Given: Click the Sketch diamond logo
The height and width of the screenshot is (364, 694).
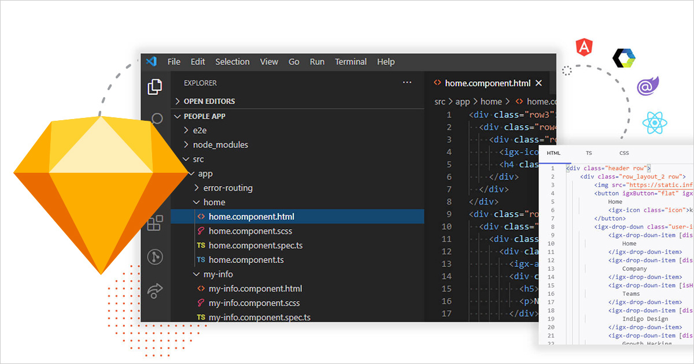Looking at the screenshot, I should [101, 195].
